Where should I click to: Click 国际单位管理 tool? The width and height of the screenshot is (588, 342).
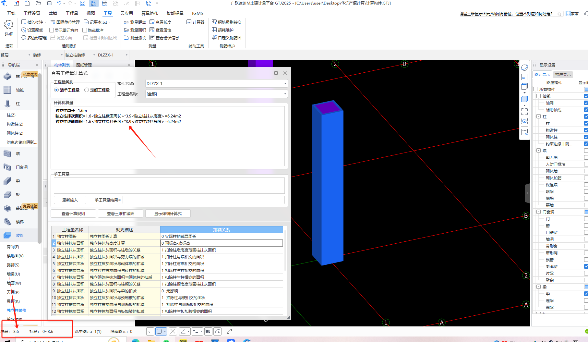65,22
